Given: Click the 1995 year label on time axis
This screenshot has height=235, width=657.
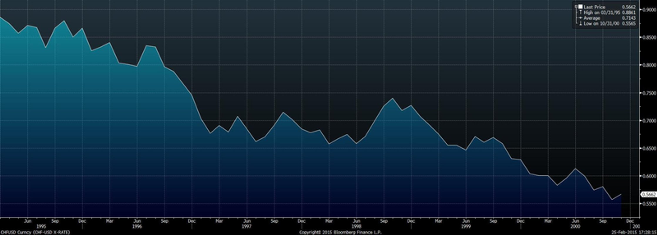Looking at the screenshot, I should point(41,226).
